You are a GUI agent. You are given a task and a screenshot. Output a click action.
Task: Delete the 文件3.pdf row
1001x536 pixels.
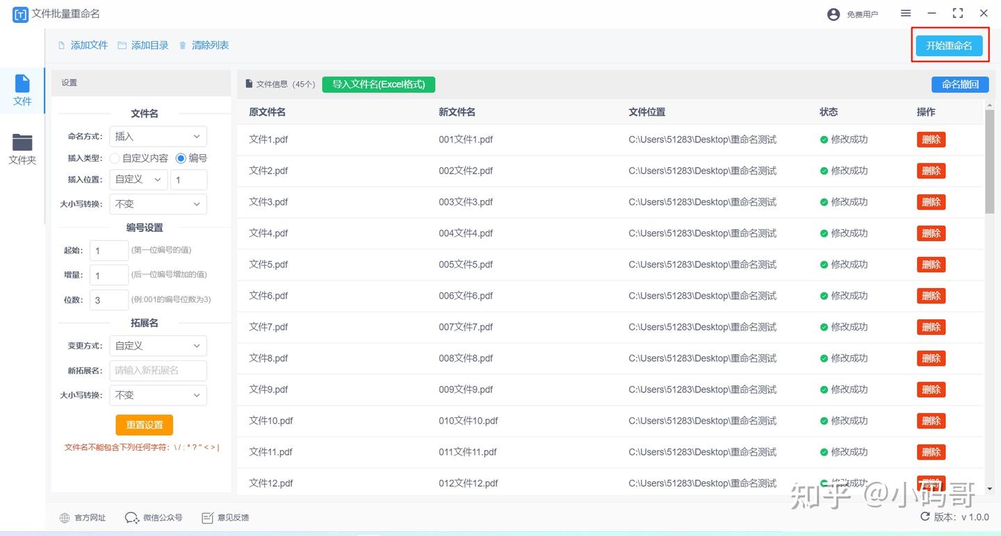point(931,202)
